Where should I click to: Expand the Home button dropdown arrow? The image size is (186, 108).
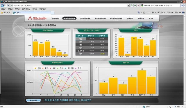coord(141,12)
